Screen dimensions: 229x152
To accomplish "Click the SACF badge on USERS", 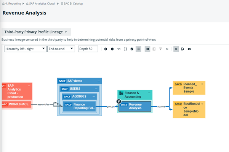I will pos(65,89).
